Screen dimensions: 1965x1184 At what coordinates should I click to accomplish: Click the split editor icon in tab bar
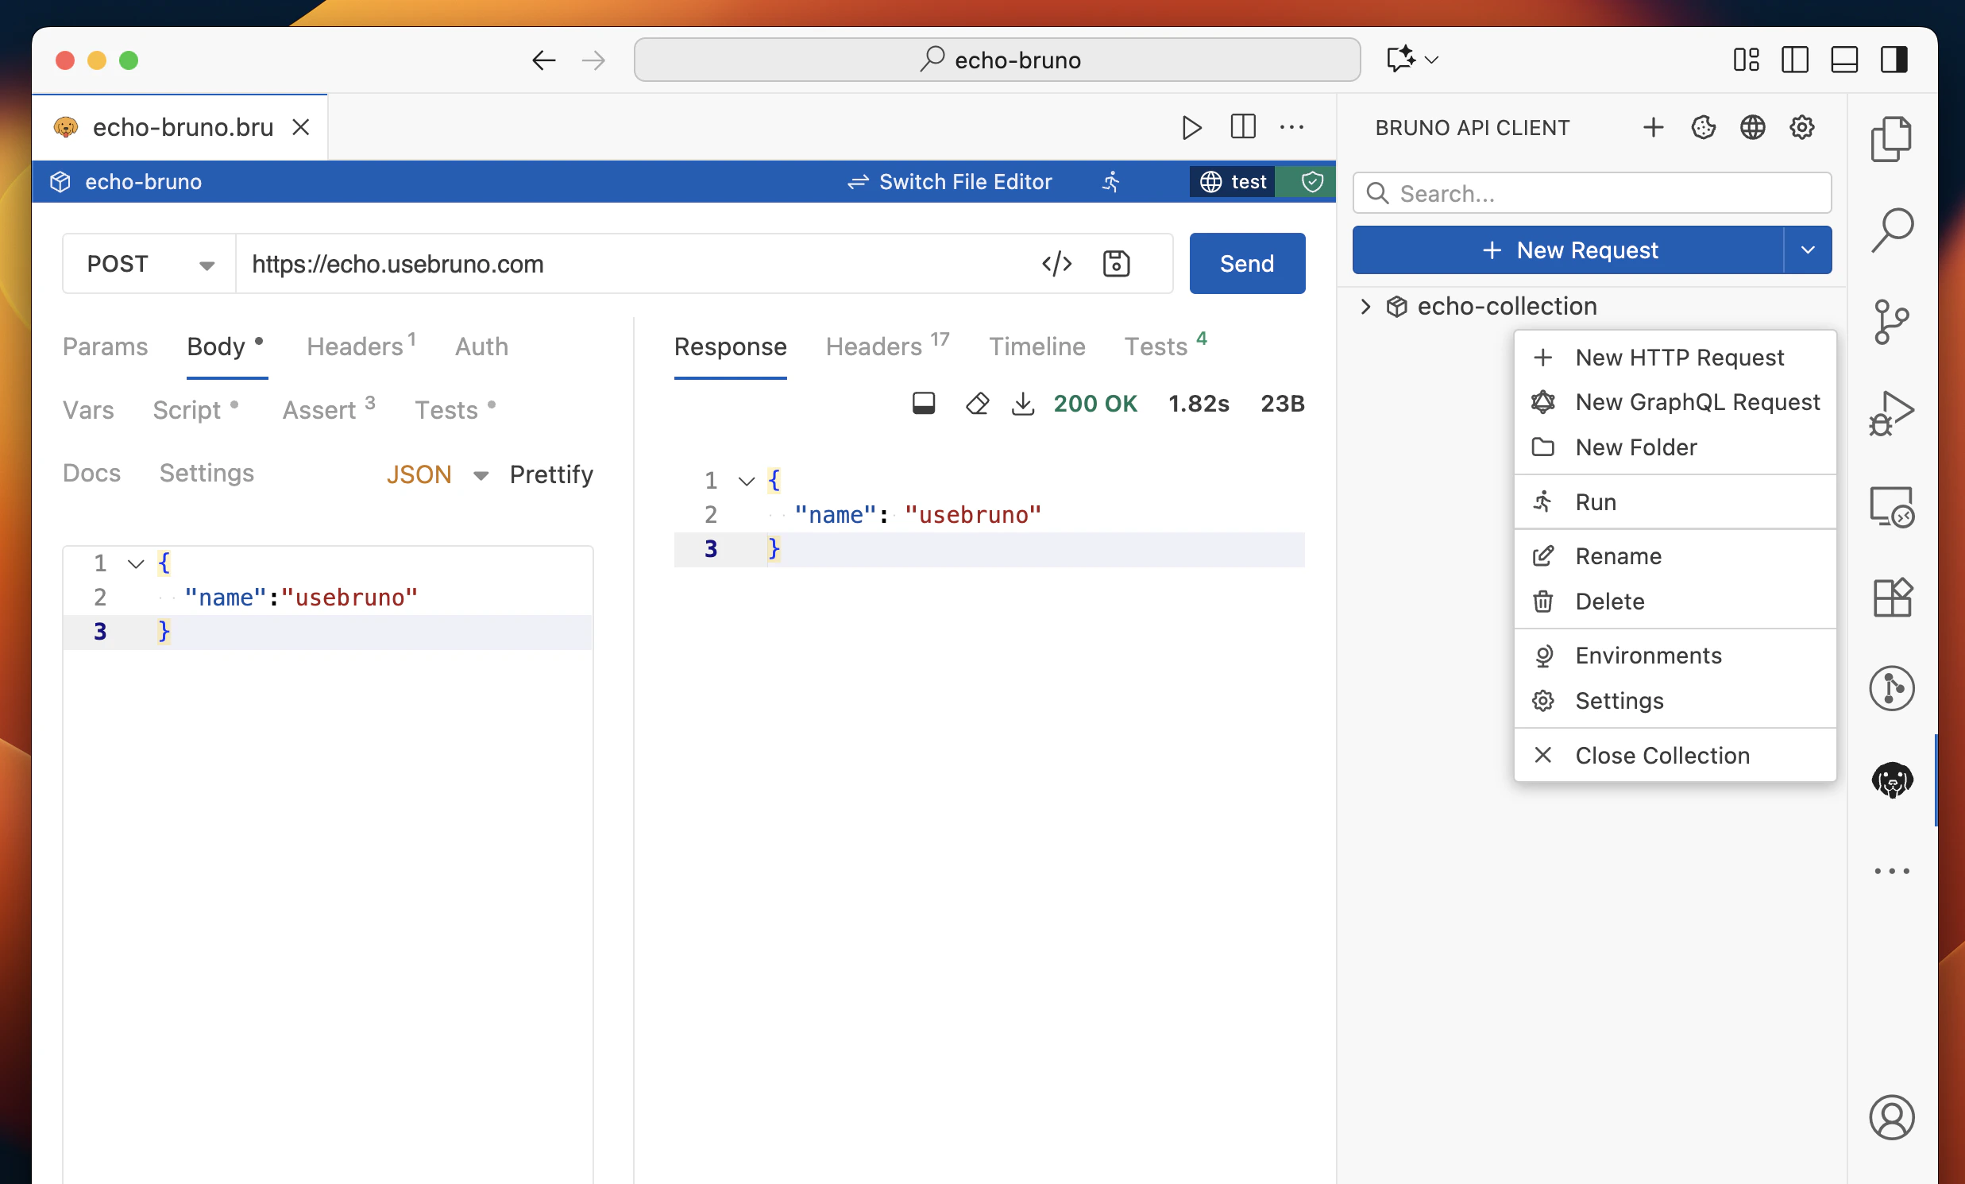pyautogui.click(x=1242, y=127)
